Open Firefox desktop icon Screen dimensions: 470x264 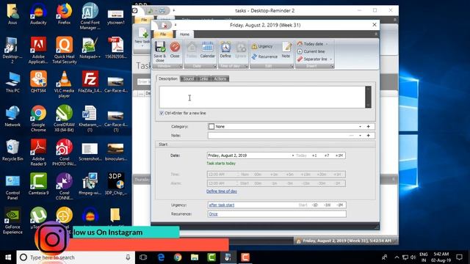64,14
